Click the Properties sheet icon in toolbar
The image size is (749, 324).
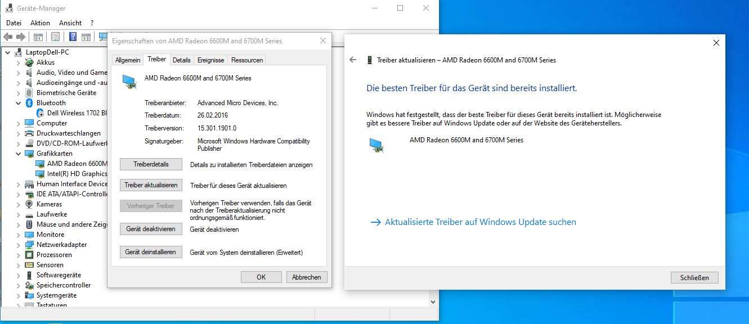(x=55, y=37)
